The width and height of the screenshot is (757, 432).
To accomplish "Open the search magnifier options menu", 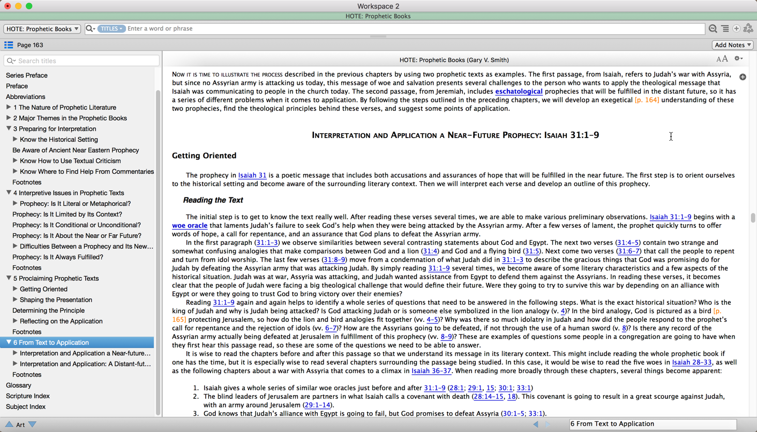I will tap(91, 29).
